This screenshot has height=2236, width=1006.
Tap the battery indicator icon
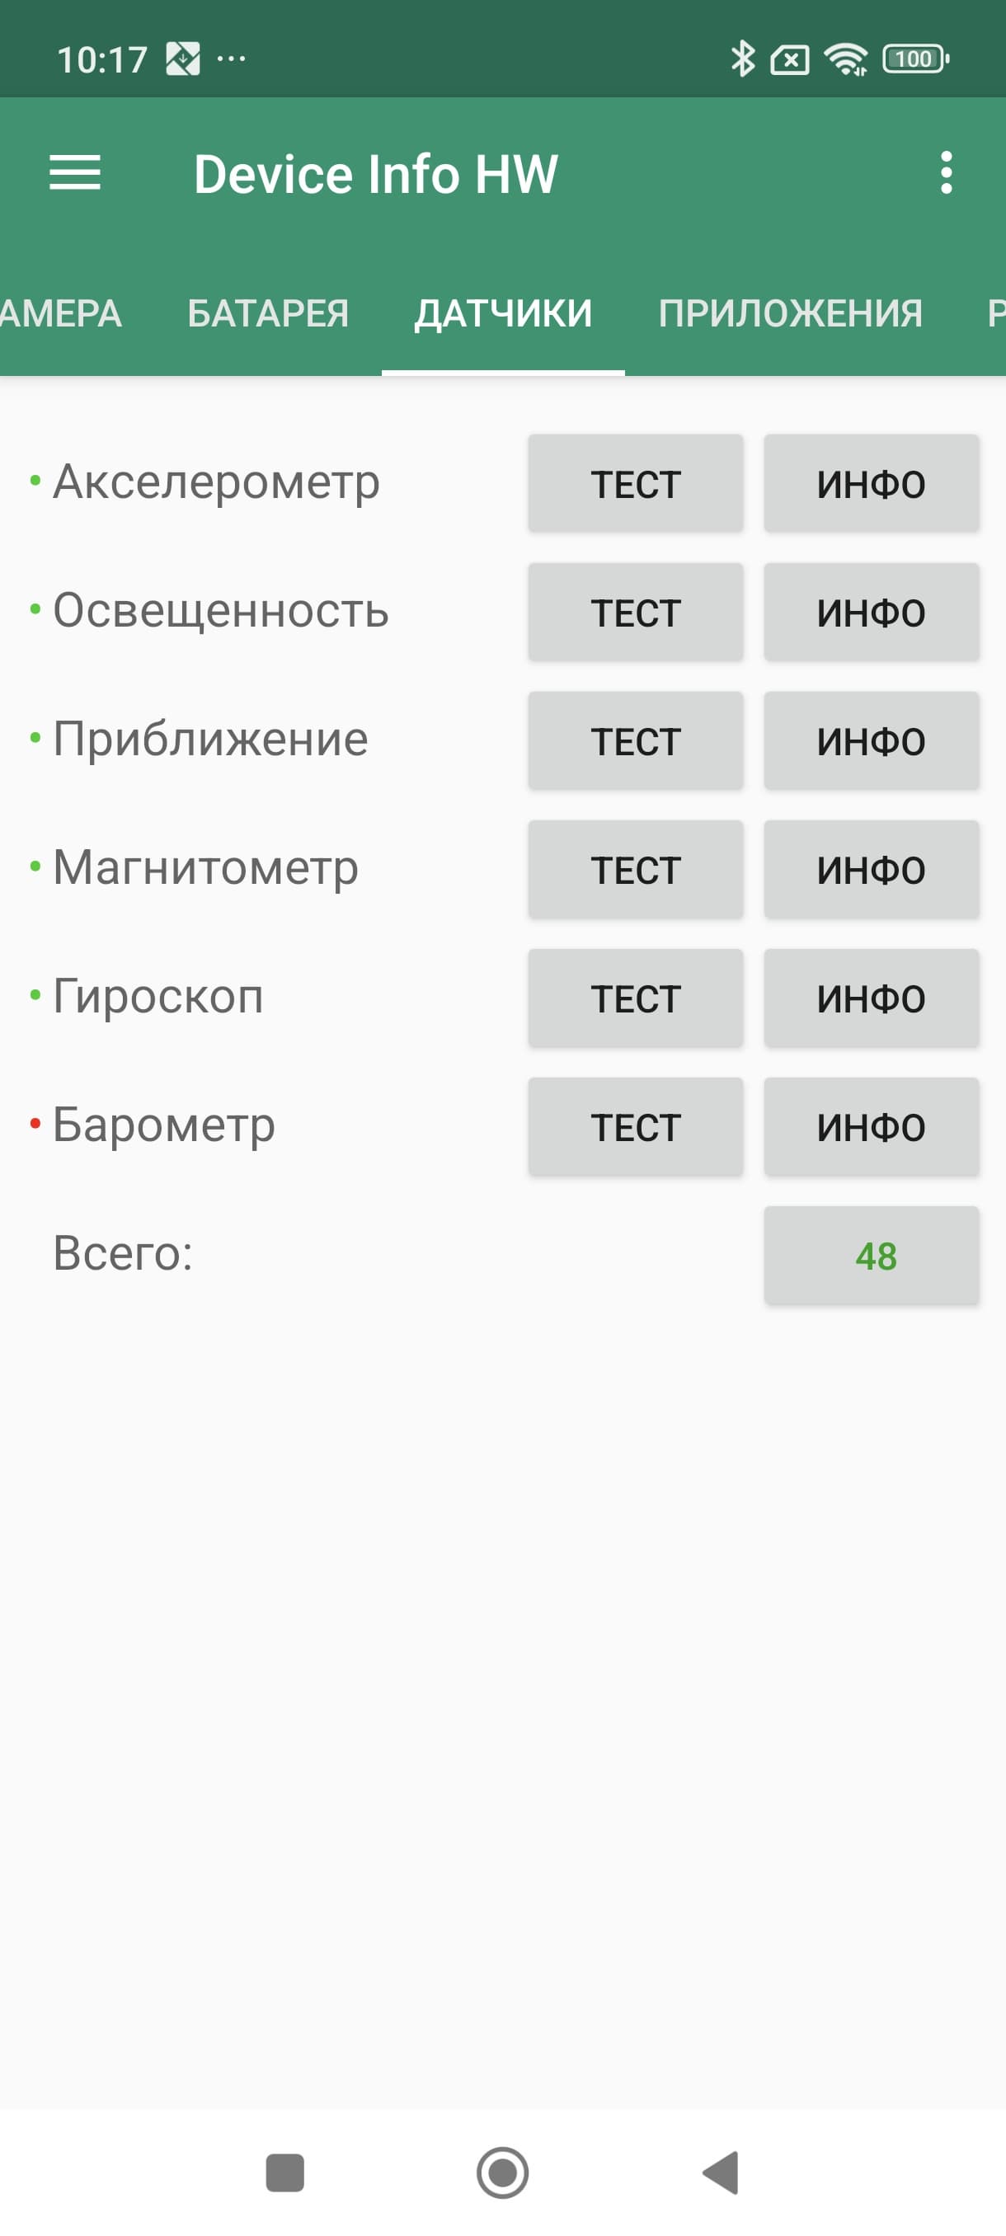914,59
